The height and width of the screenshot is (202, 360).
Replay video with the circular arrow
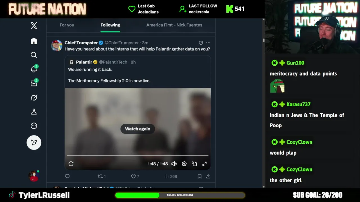71,164
